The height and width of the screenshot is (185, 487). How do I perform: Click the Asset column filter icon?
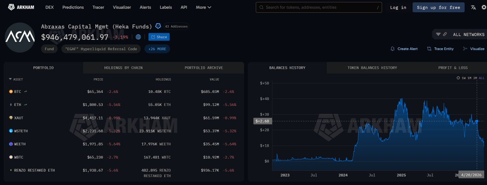[10, 80]
